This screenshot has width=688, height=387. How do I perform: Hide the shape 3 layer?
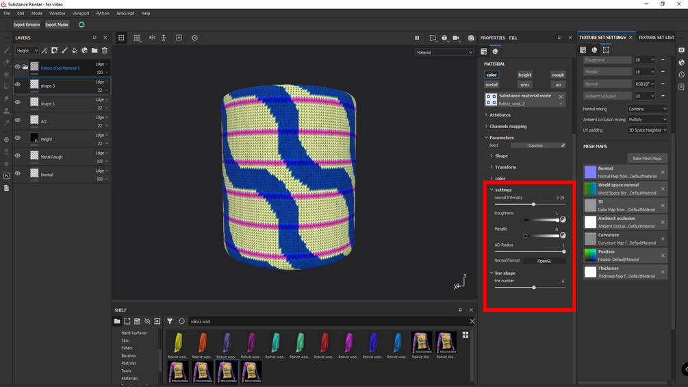coord(18,85)
